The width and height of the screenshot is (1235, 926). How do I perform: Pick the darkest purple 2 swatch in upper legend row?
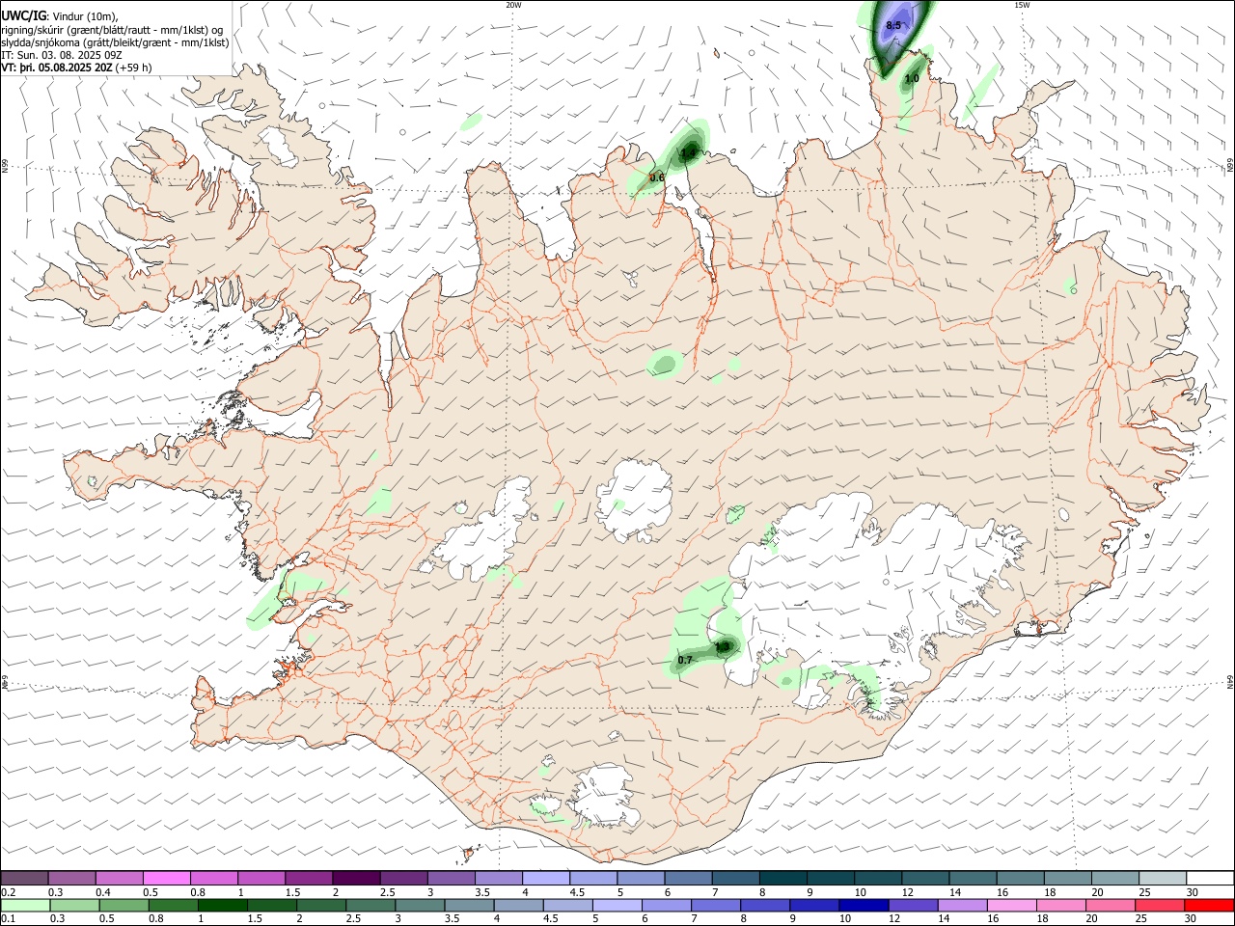[x=355, y=878]
